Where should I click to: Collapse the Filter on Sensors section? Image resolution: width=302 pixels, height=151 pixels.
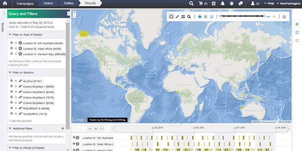pyautogui.click(x=10, y=72)
